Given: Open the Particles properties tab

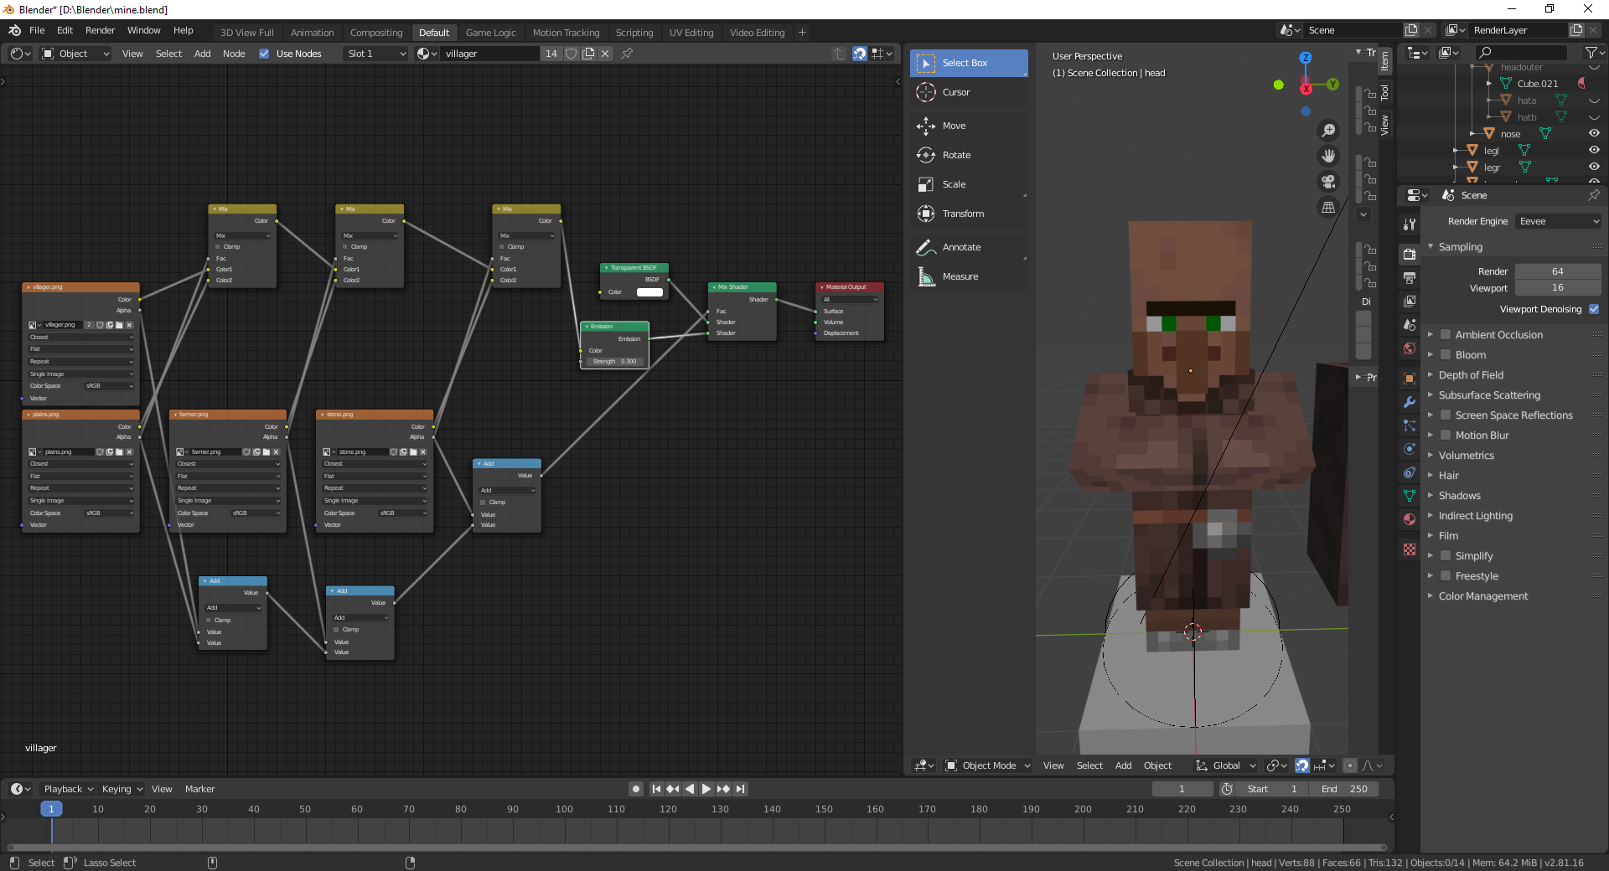Looking at the screenshot, I should coord(1410,425).
